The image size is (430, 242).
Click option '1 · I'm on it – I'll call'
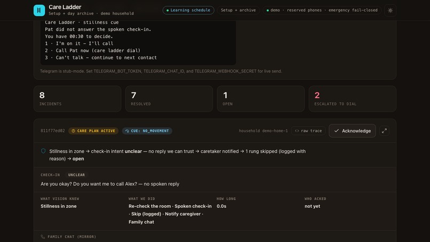click(x=79, y=43)
